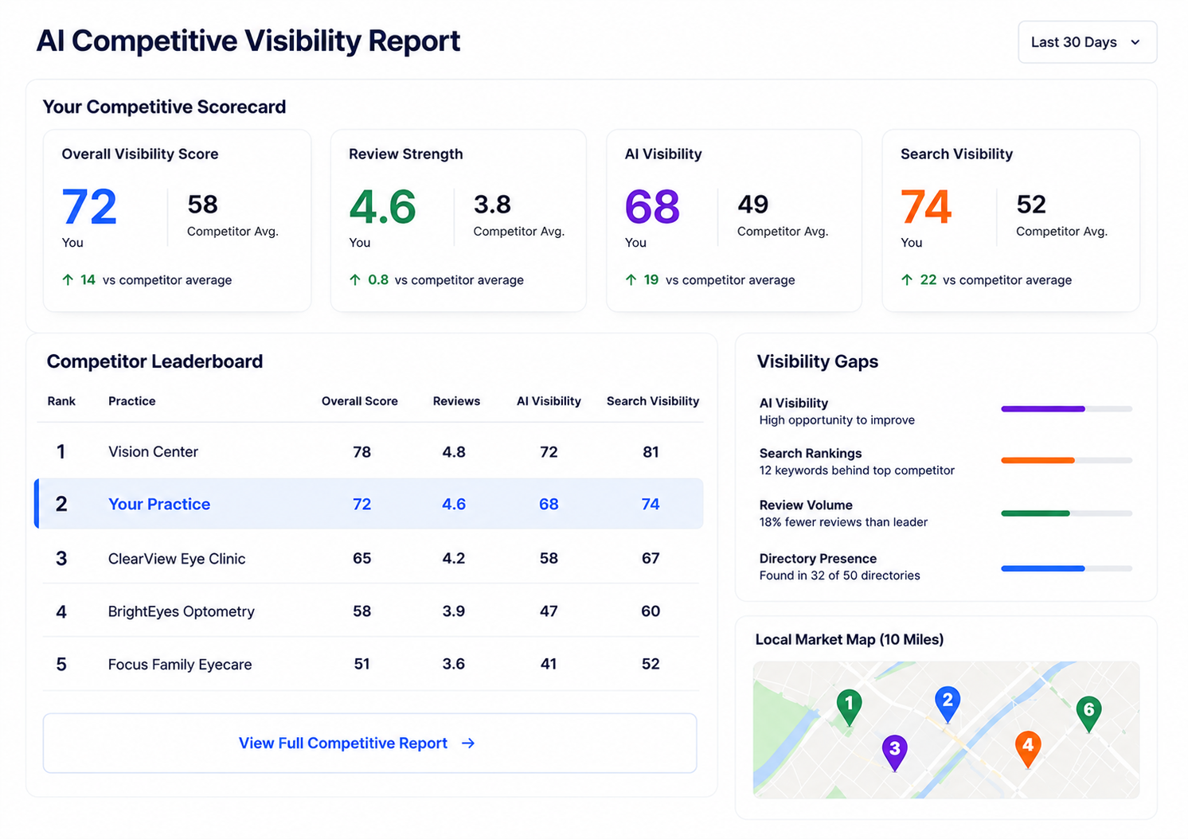Click the Overall Visibility Score card title

[140, 154]
